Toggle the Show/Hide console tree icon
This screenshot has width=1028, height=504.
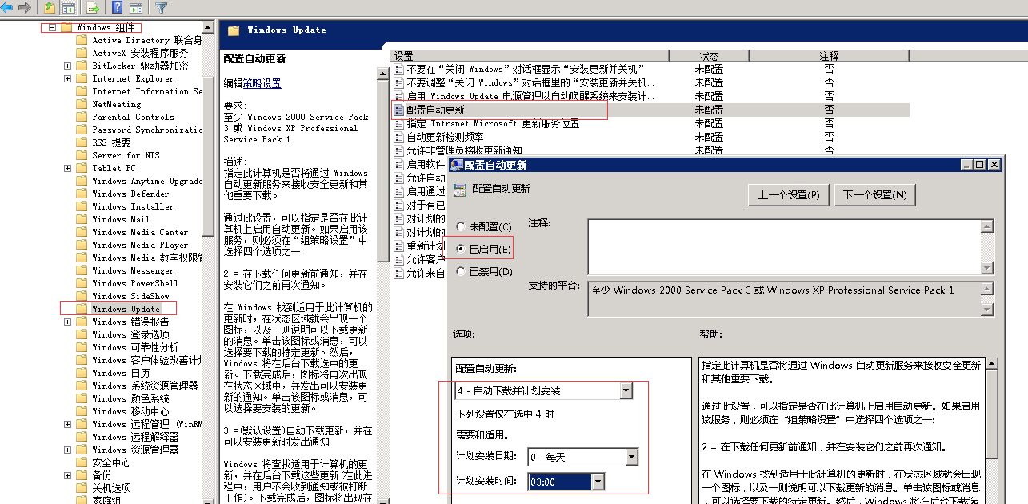69,8
